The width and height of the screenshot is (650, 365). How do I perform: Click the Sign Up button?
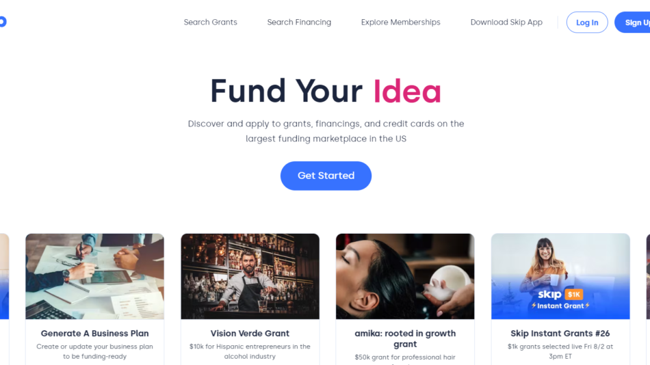click(633, 23)
